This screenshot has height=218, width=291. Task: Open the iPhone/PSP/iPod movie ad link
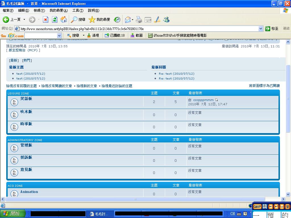click(177, 35)
